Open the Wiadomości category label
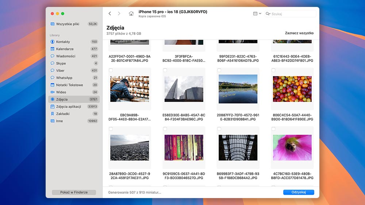 pos(66,56)
